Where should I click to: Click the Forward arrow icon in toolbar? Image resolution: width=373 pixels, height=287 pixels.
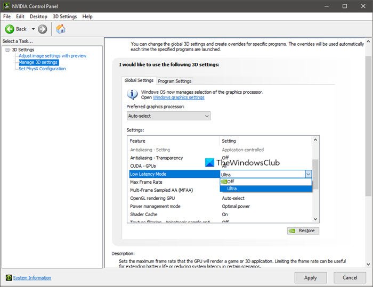43,29
